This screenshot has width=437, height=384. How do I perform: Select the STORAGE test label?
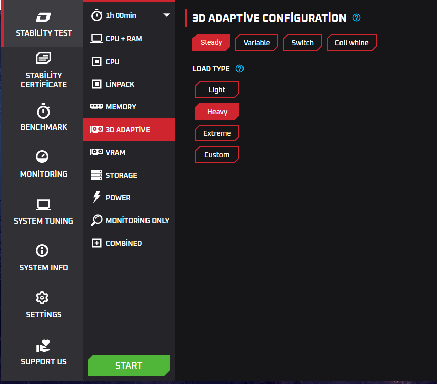coord(121,175)
